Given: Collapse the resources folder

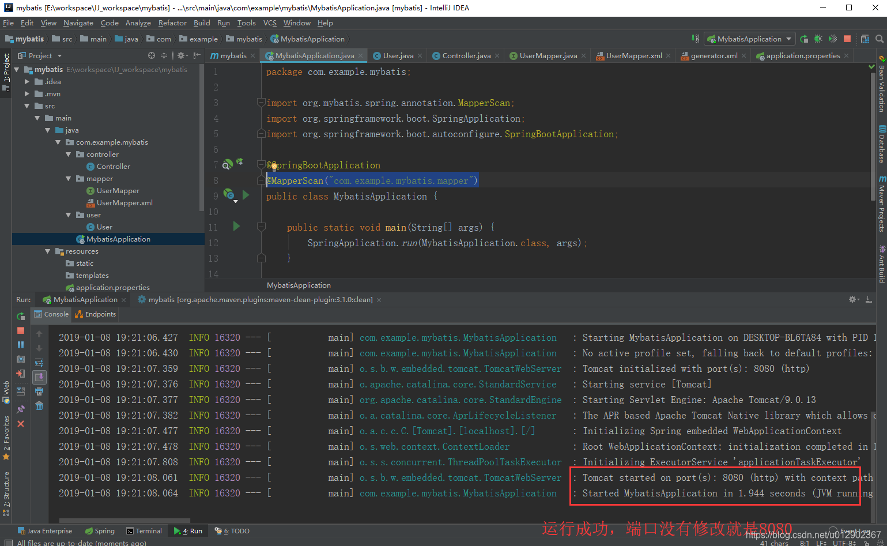Looking at the screenshot, I should click(48, 251).
